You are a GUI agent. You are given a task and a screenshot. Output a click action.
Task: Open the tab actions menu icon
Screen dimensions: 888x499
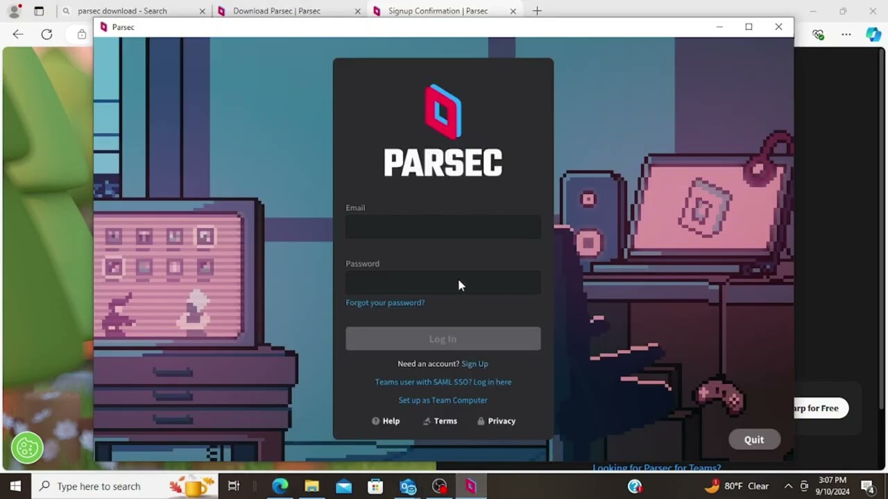point(39,11)
